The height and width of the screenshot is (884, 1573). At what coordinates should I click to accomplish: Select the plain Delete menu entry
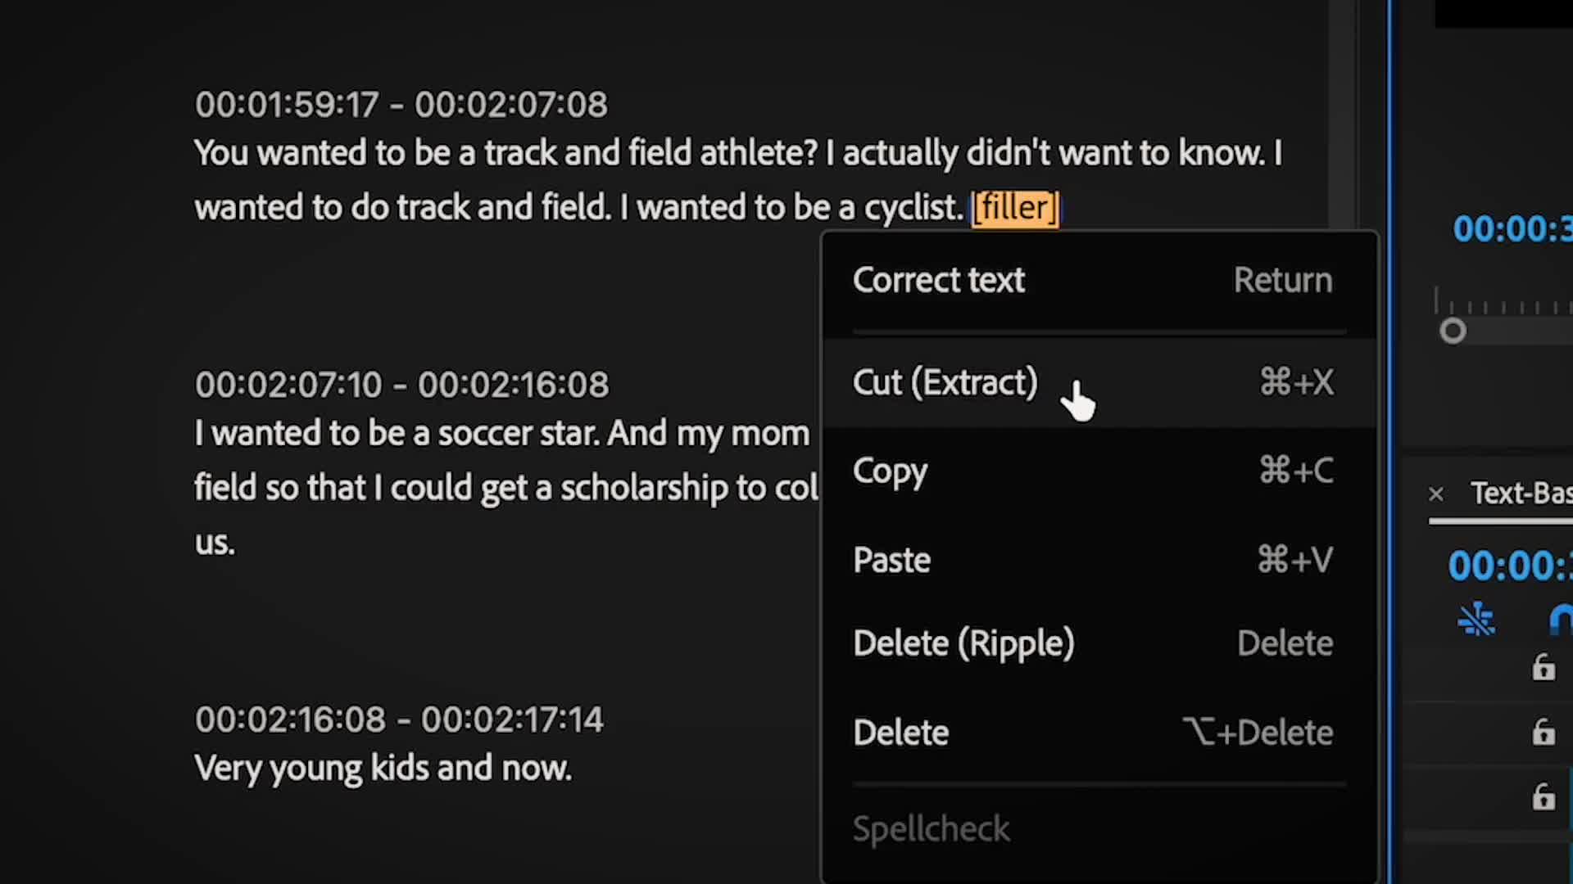900,733
